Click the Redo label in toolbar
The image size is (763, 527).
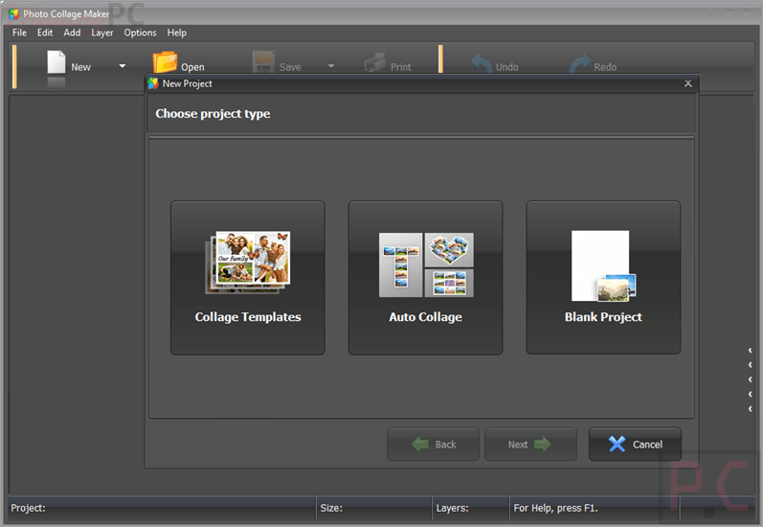[605, 67]
